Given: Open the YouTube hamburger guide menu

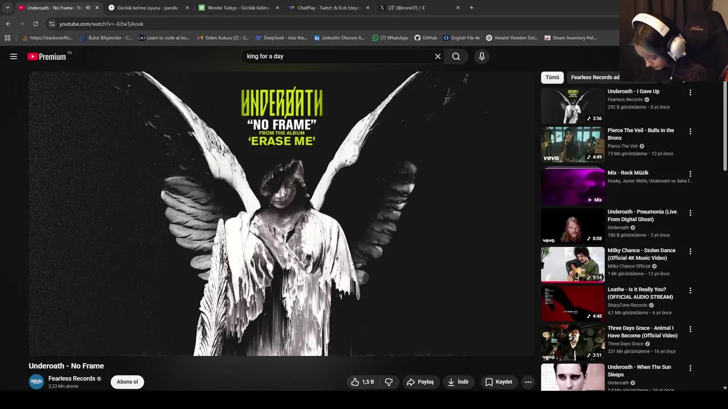Looking at the screenshot, I should point(14,56).
